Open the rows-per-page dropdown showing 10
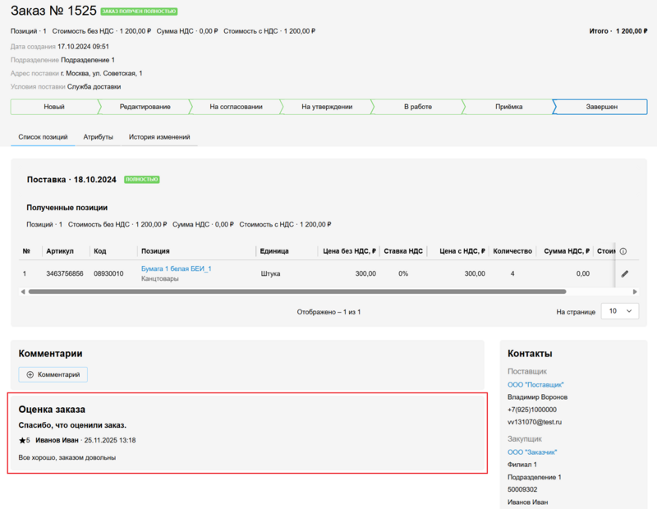 (620, 311)
